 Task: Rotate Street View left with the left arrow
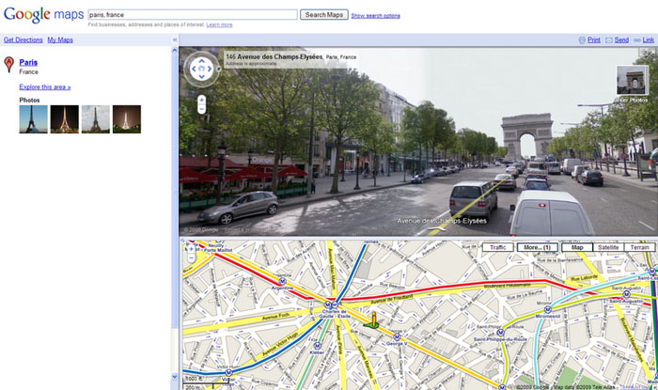(x=194, y=69)
